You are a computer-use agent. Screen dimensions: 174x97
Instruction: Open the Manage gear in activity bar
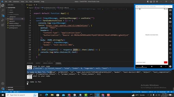3,88
